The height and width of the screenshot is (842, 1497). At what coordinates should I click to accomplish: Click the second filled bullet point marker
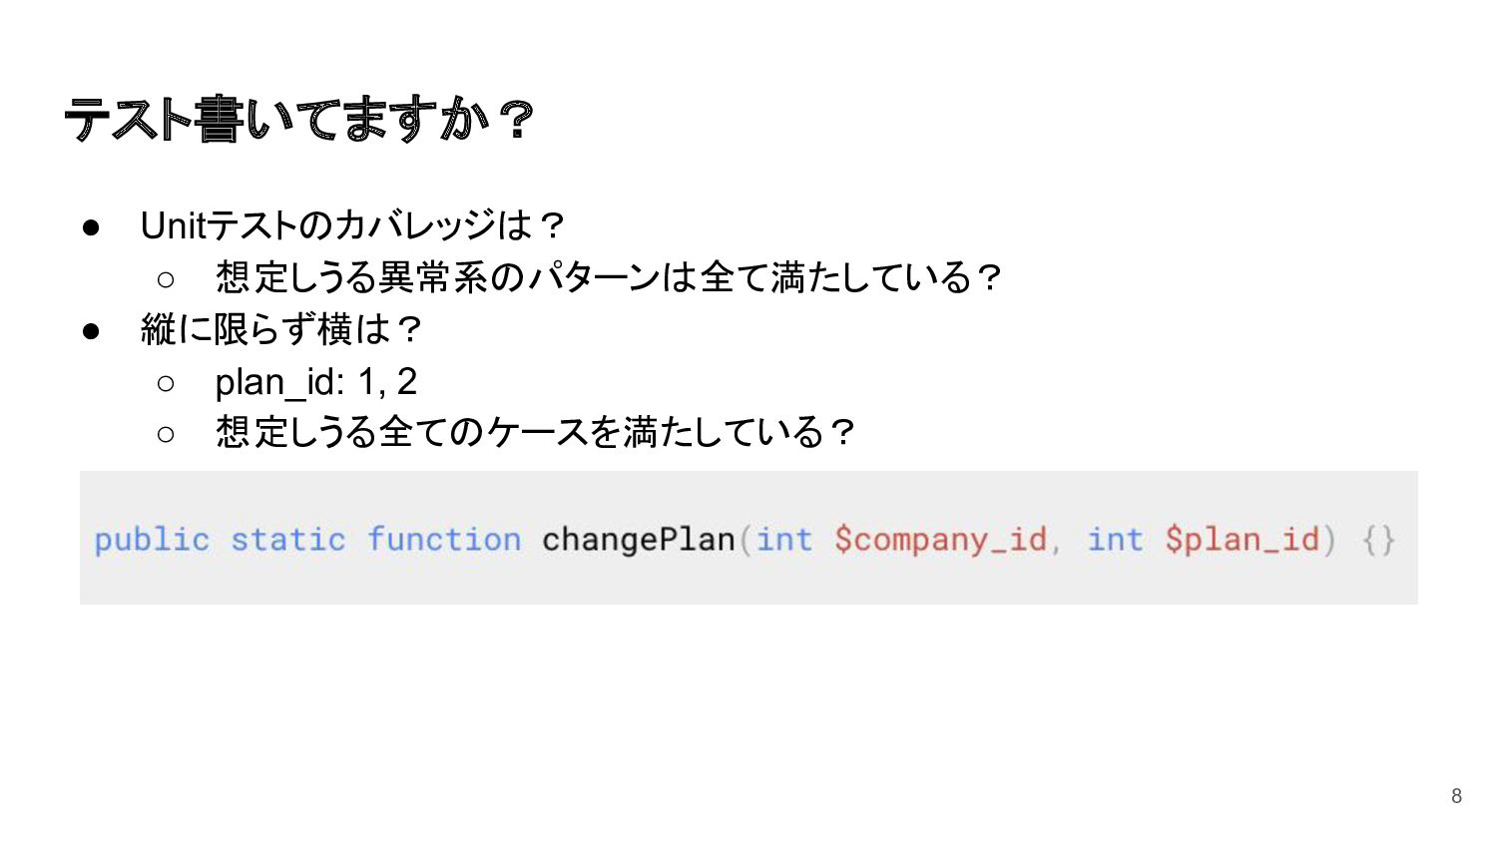pyautogui.click(x=91, y=331)
